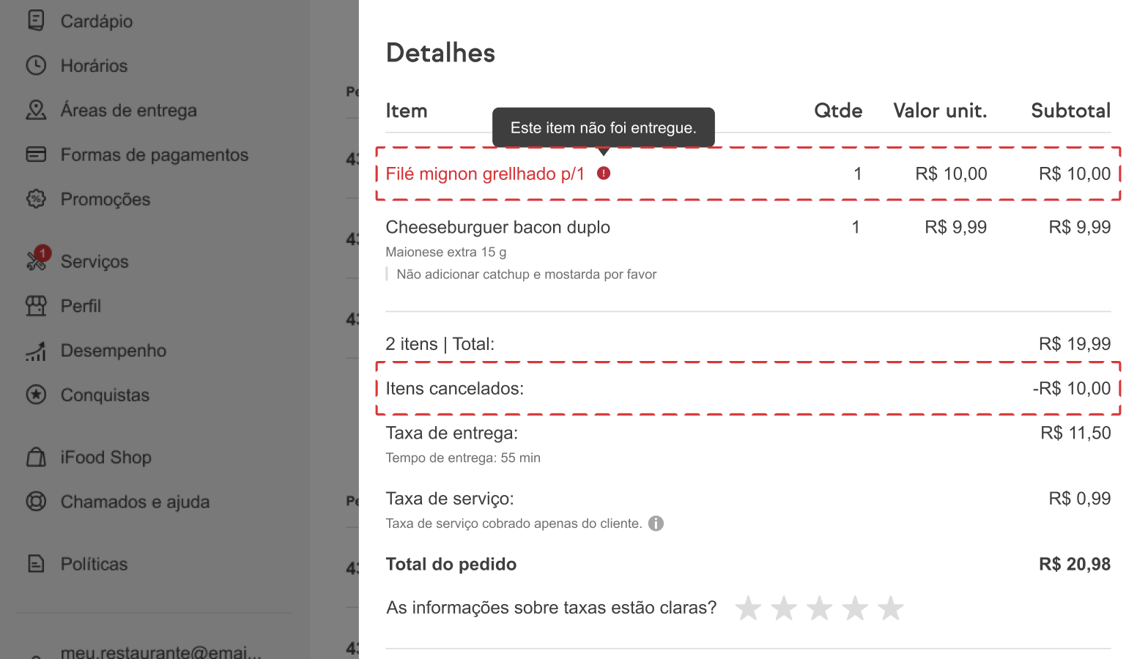The height and width of the screenshot is (659, 1137).
Task: Open iFood Shop link
Action: pyautogui.click(x=105, y=457)
